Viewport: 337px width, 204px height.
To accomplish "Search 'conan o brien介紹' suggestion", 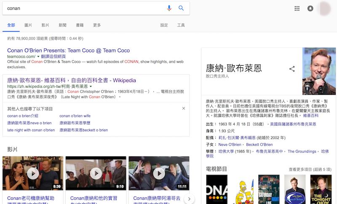I will [23, 116].
